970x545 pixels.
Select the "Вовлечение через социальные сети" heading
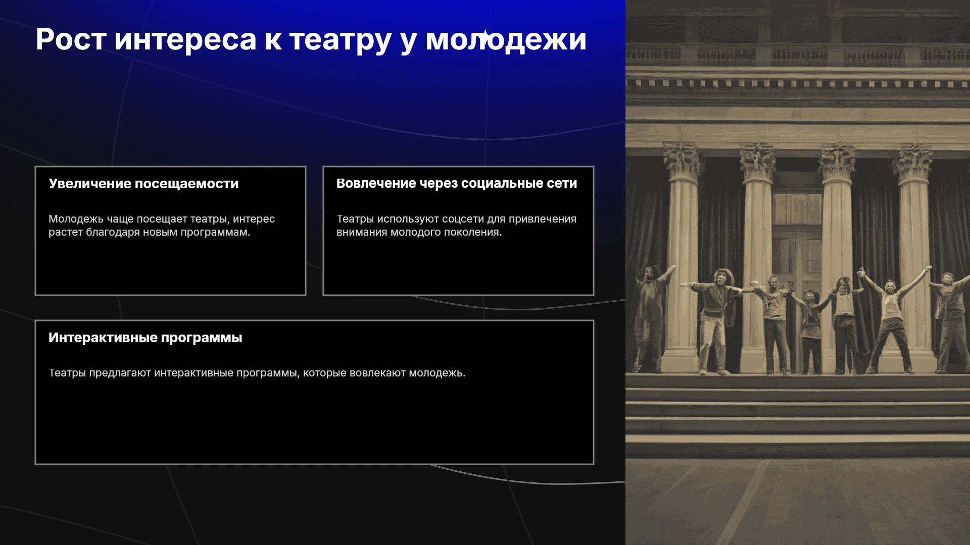[x=457, y=184]
